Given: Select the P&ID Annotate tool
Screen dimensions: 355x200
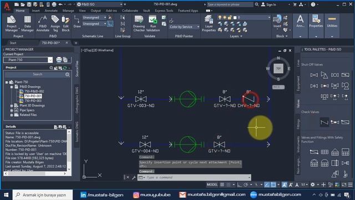Looking at the screenshot, I should point(43,23).
